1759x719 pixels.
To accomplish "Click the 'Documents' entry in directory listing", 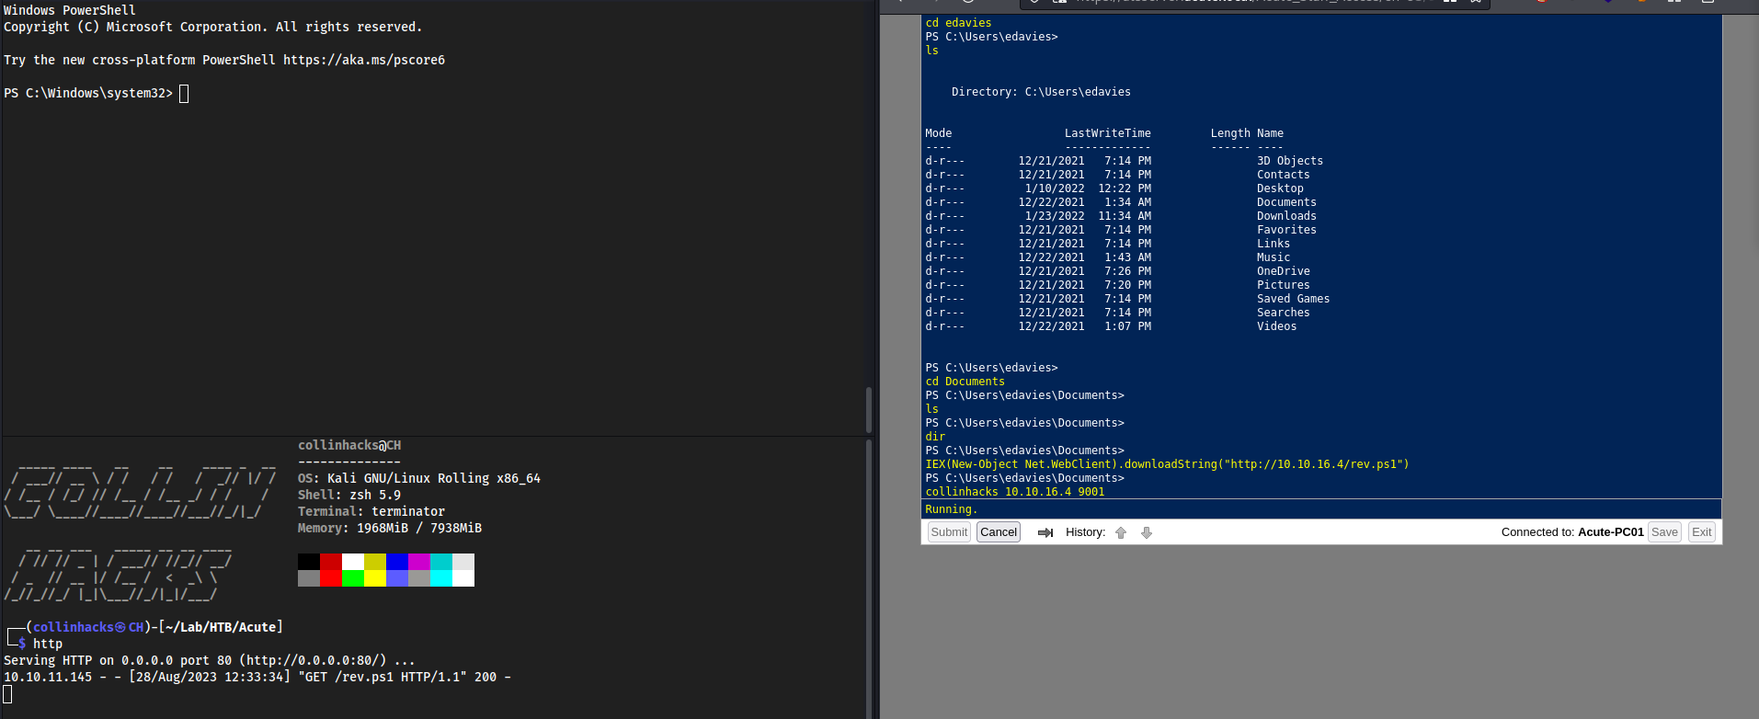I will 1286,202.
